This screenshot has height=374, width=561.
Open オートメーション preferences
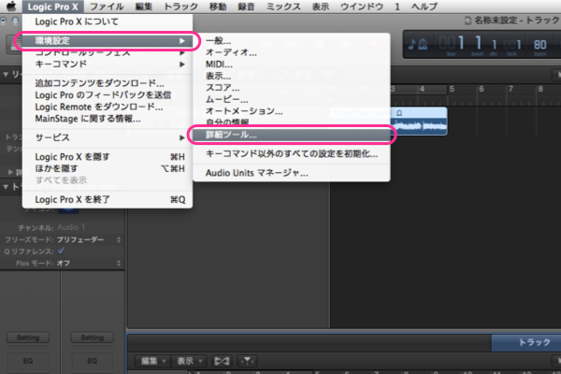point(291,111)
